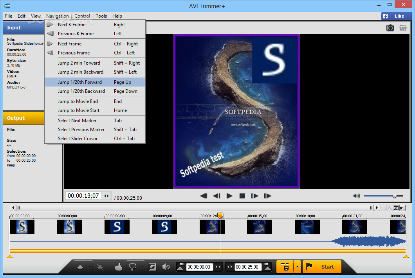Click timeline scroll left arrow

pos(13,208)
